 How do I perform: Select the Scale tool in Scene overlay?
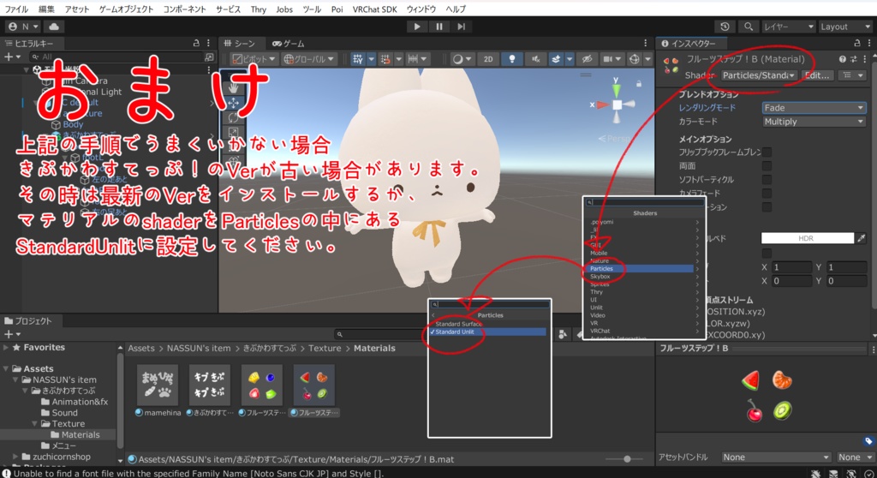point(233,134)
